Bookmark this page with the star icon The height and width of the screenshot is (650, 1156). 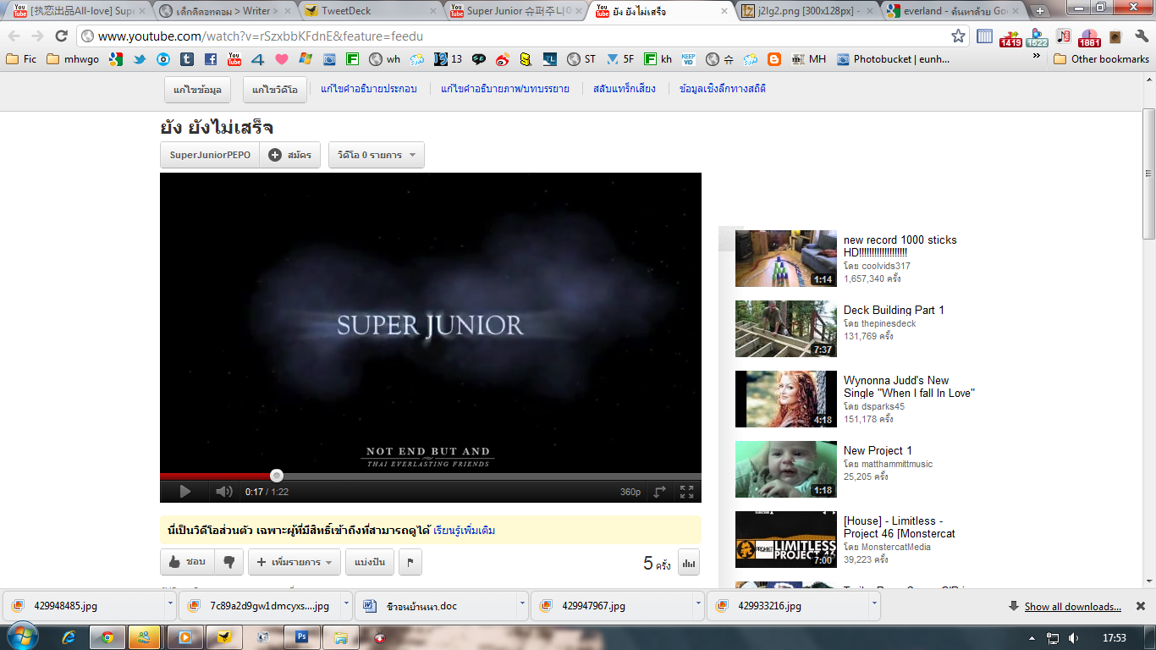(958, 36)
